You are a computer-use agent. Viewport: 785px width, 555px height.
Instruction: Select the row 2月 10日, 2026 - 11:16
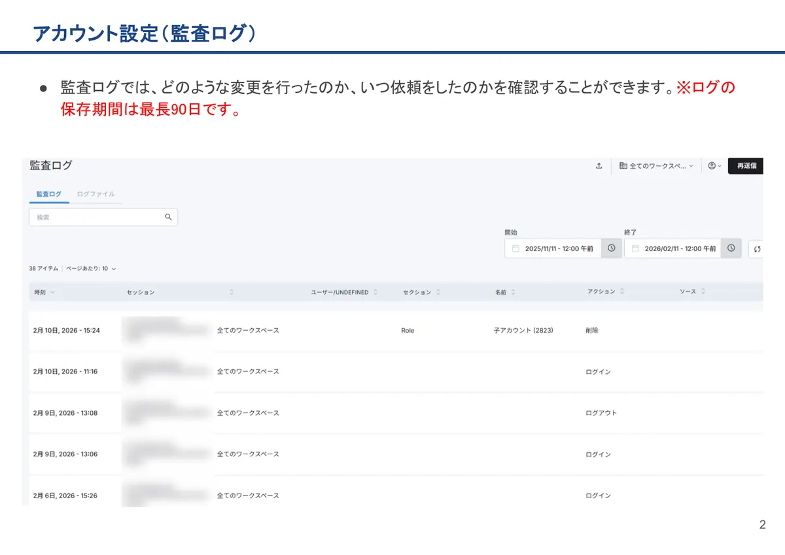pyautogui.click(x=396, y=372)
